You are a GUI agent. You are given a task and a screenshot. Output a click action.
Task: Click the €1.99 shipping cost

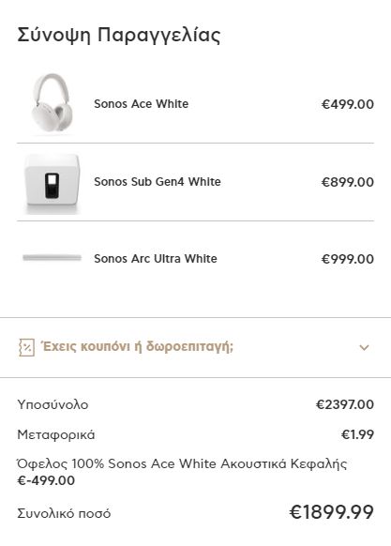tap(357, 434)
